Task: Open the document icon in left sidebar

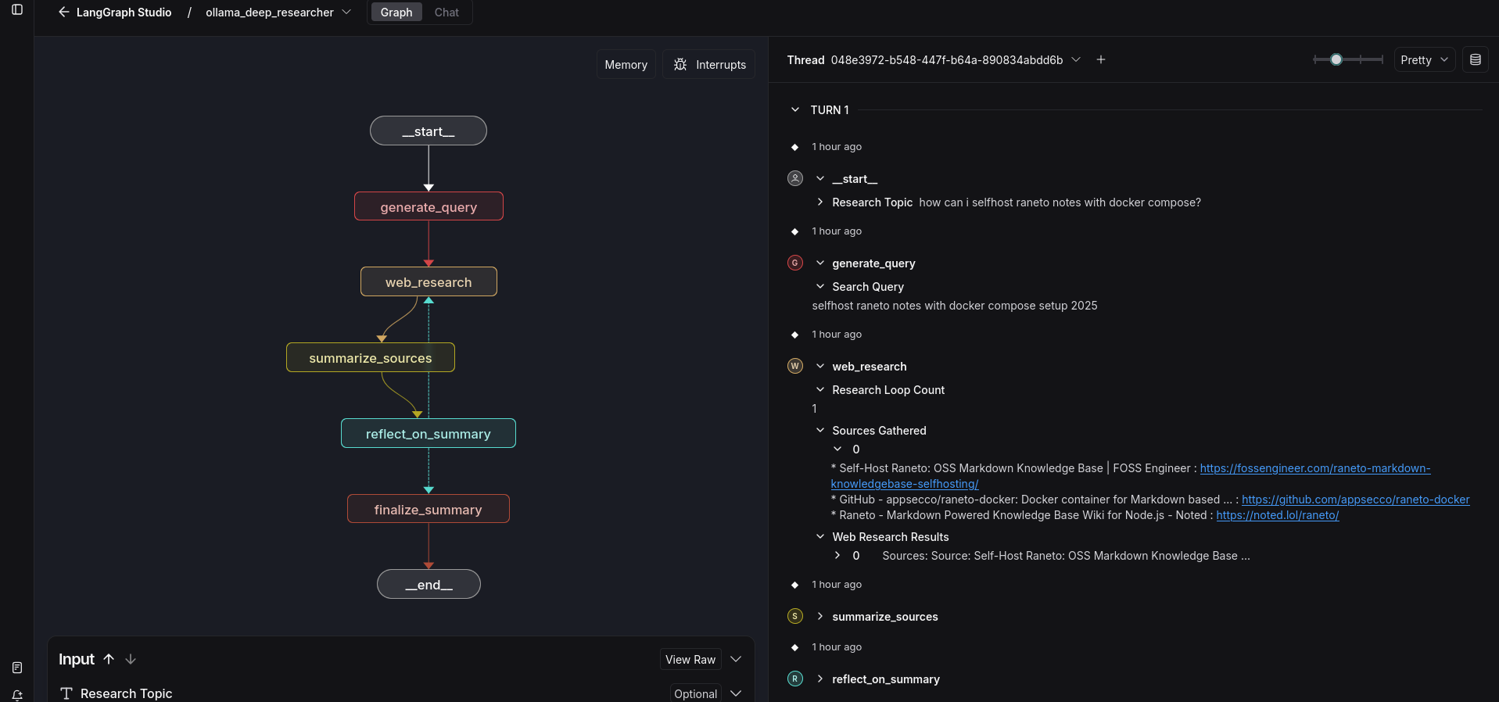Action: (x=17, y=668)
